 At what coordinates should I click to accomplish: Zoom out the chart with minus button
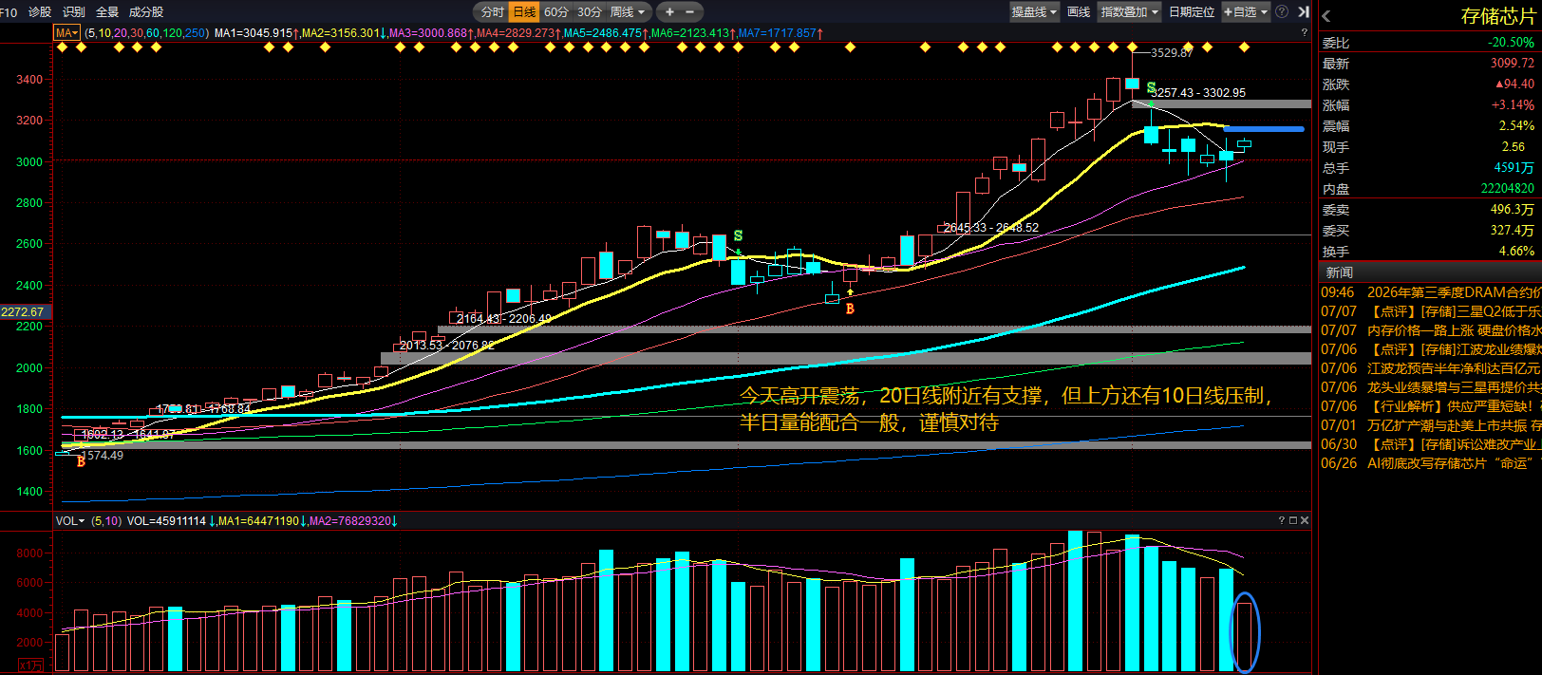689,12
